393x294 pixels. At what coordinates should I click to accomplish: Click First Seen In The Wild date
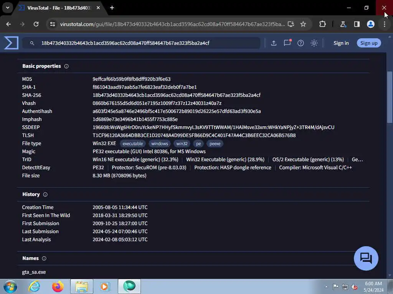(120, 215)
